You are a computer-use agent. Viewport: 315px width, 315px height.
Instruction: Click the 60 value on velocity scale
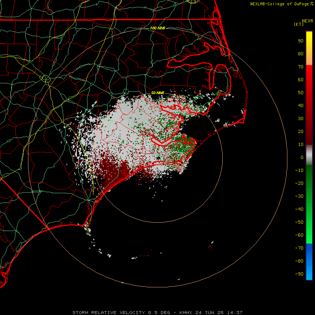point(301,80)
